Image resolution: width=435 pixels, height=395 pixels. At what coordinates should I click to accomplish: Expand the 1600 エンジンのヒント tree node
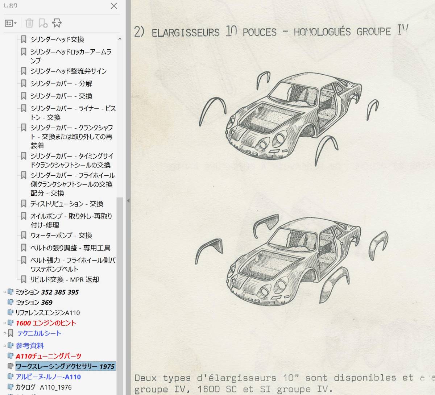(5, 323)
